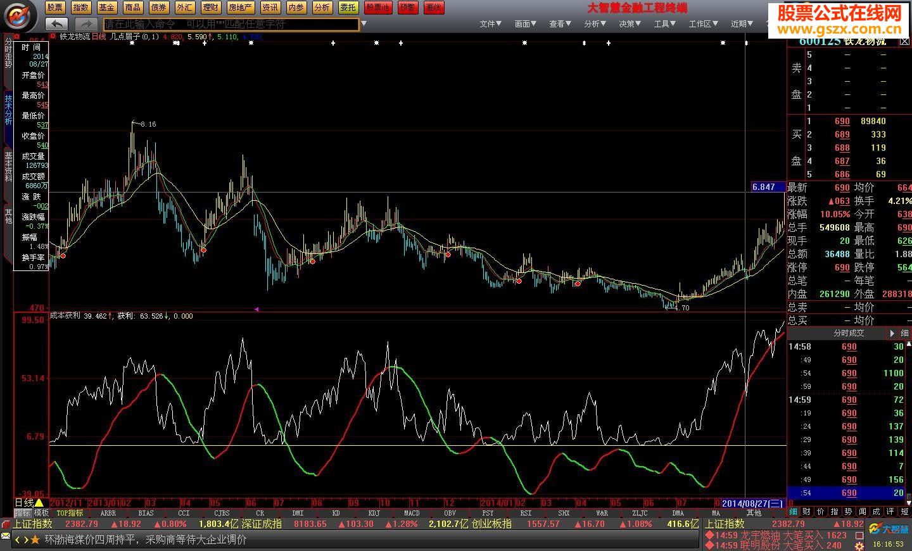The image size is (912, 551).
Task: Toggle the 画线 drawing button
Action: [x=434, y=8]
